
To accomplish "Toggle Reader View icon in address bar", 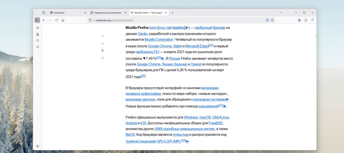I will coord(267,20).
